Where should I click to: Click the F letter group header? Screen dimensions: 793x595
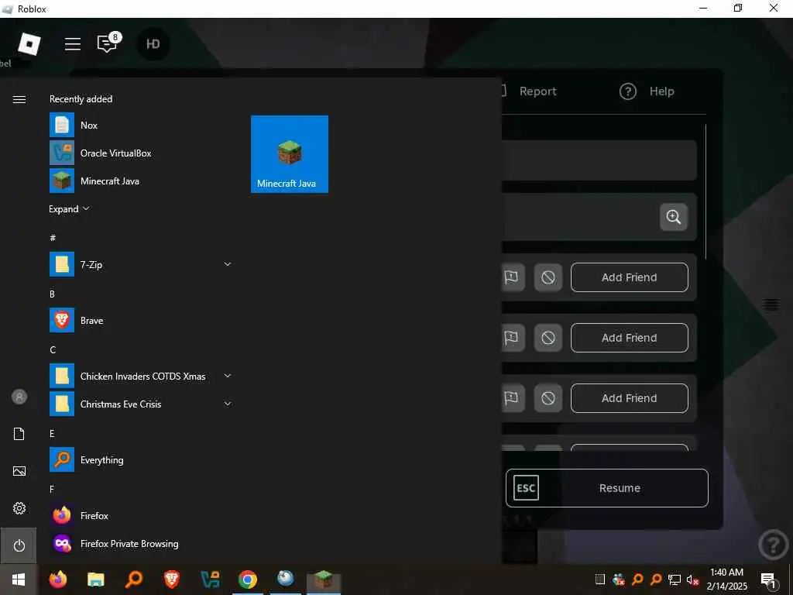click(x=52, y=490)
